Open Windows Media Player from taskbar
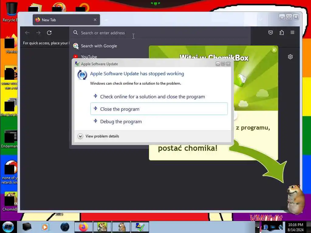Image resolution: width=311 pixels, height=233 pixels. (45, 227)
